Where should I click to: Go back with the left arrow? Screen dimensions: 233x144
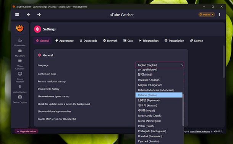pos(29,15)
